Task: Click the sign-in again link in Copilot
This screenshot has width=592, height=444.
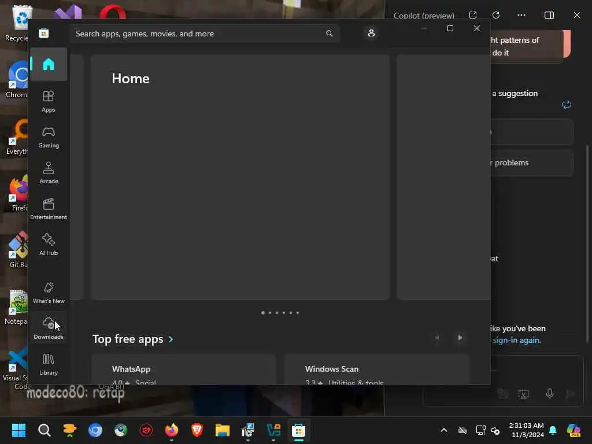Action: coord(516,340)
